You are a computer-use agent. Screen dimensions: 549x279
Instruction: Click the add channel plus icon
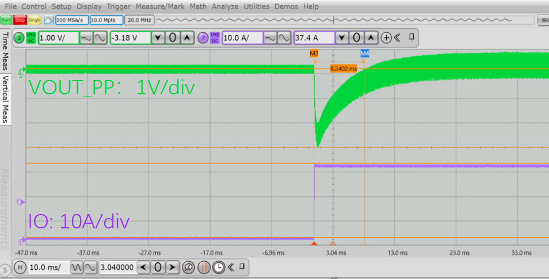(386, 38)
